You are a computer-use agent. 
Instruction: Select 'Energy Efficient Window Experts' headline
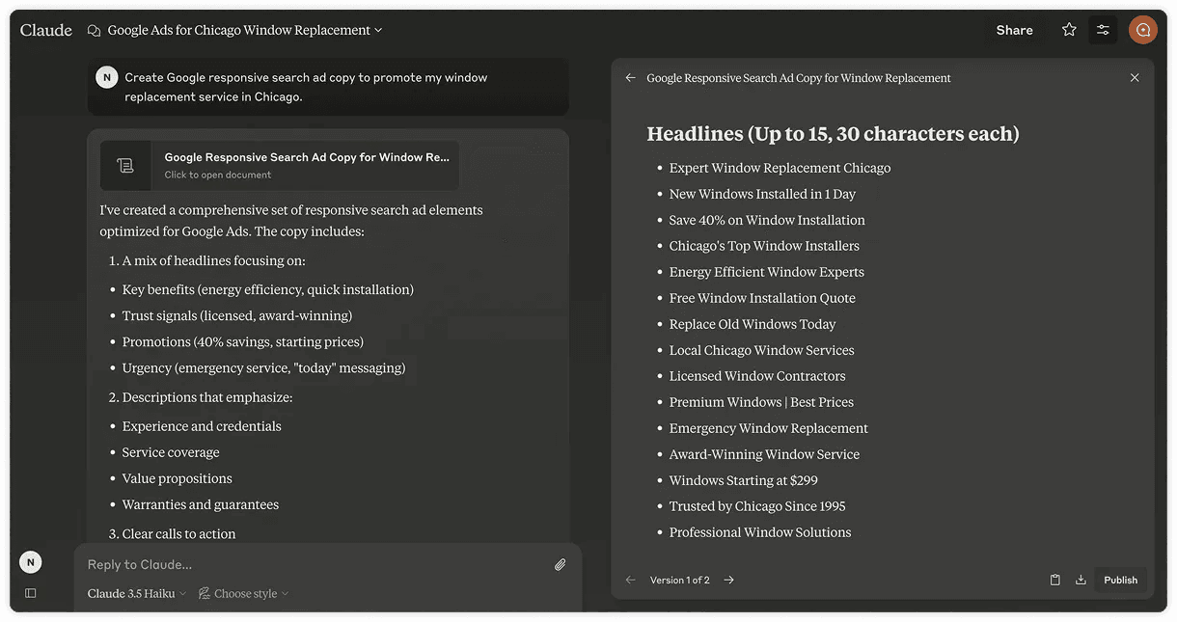tap(766, 272)
